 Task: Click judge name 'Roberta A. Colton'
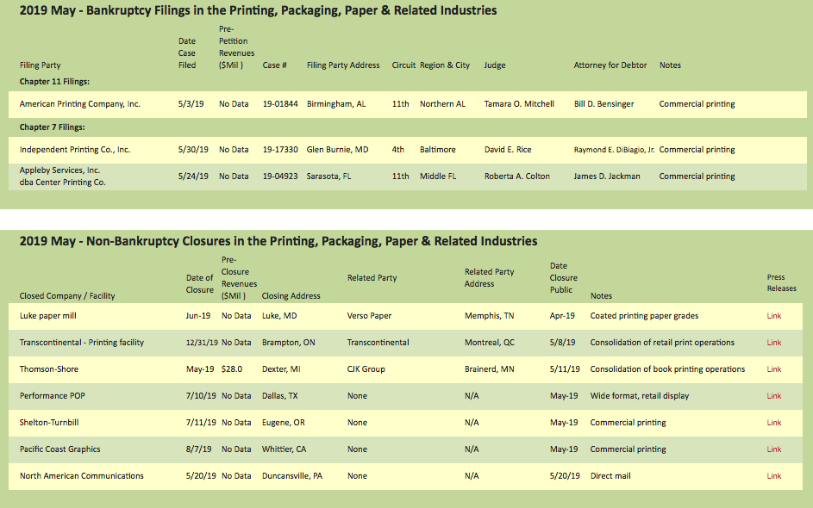[x=517, y=177]
